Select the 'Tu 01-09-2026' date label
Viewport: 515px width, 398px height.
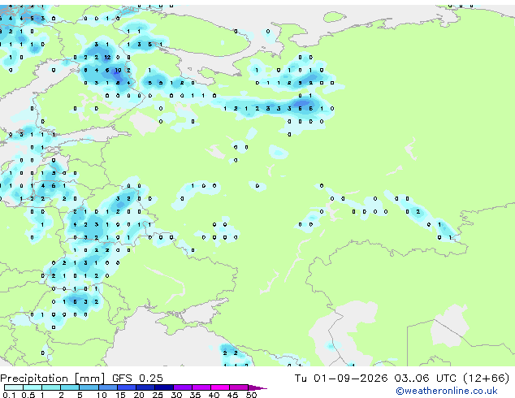[x=341, y=379]
